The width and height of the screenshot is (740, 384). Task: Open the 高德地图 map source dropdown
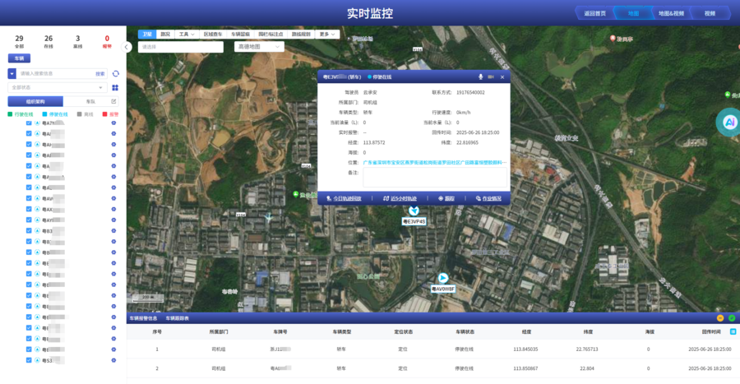259,47
